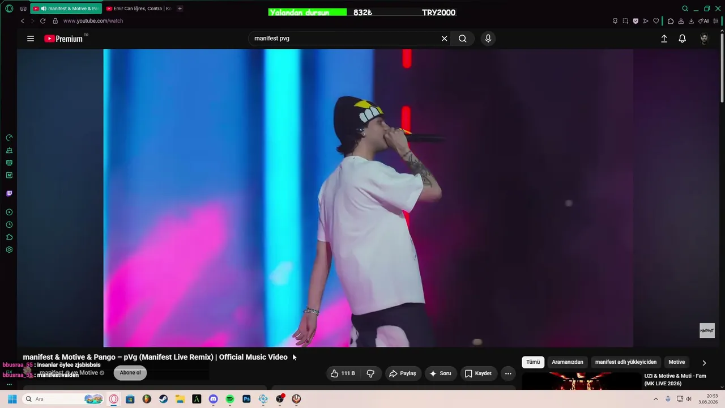The height and width of the screenshot is (408, 725).
Task: Clear the YouTube search query
Action: pyautogui.click(x=445, y=39)
